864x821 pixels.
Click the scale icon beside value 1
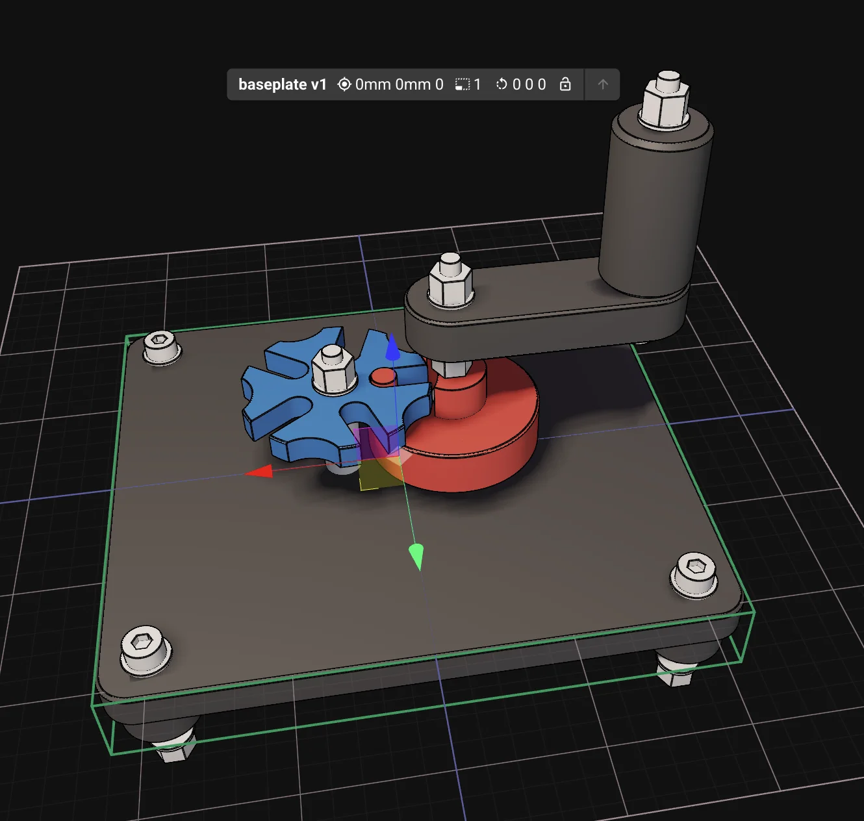(463, 84)
